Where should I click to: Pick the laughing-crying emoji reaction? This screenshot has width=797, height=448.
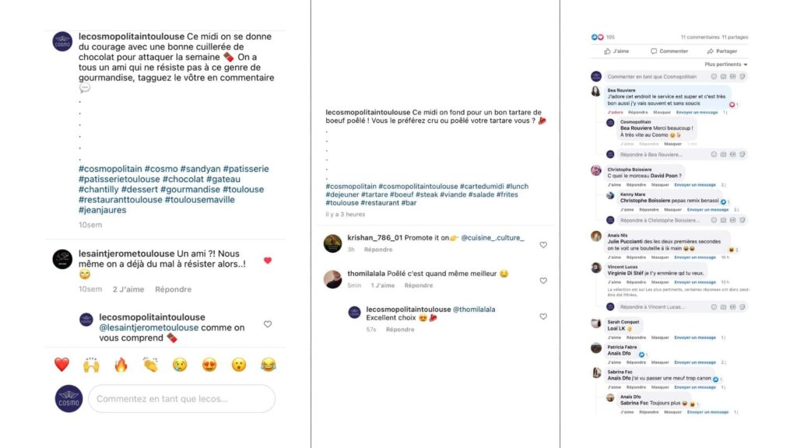coord(269,364)
